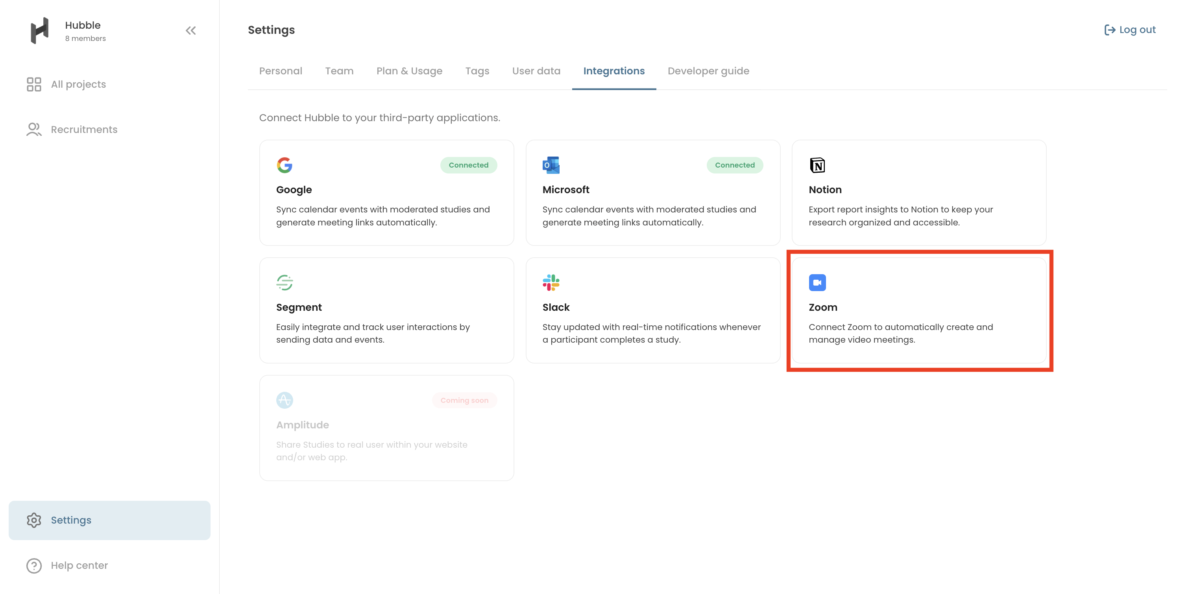Open the Notion integration card title
Screen dimensions: 1190x594
pyautogui.click(x=825, y=189)
